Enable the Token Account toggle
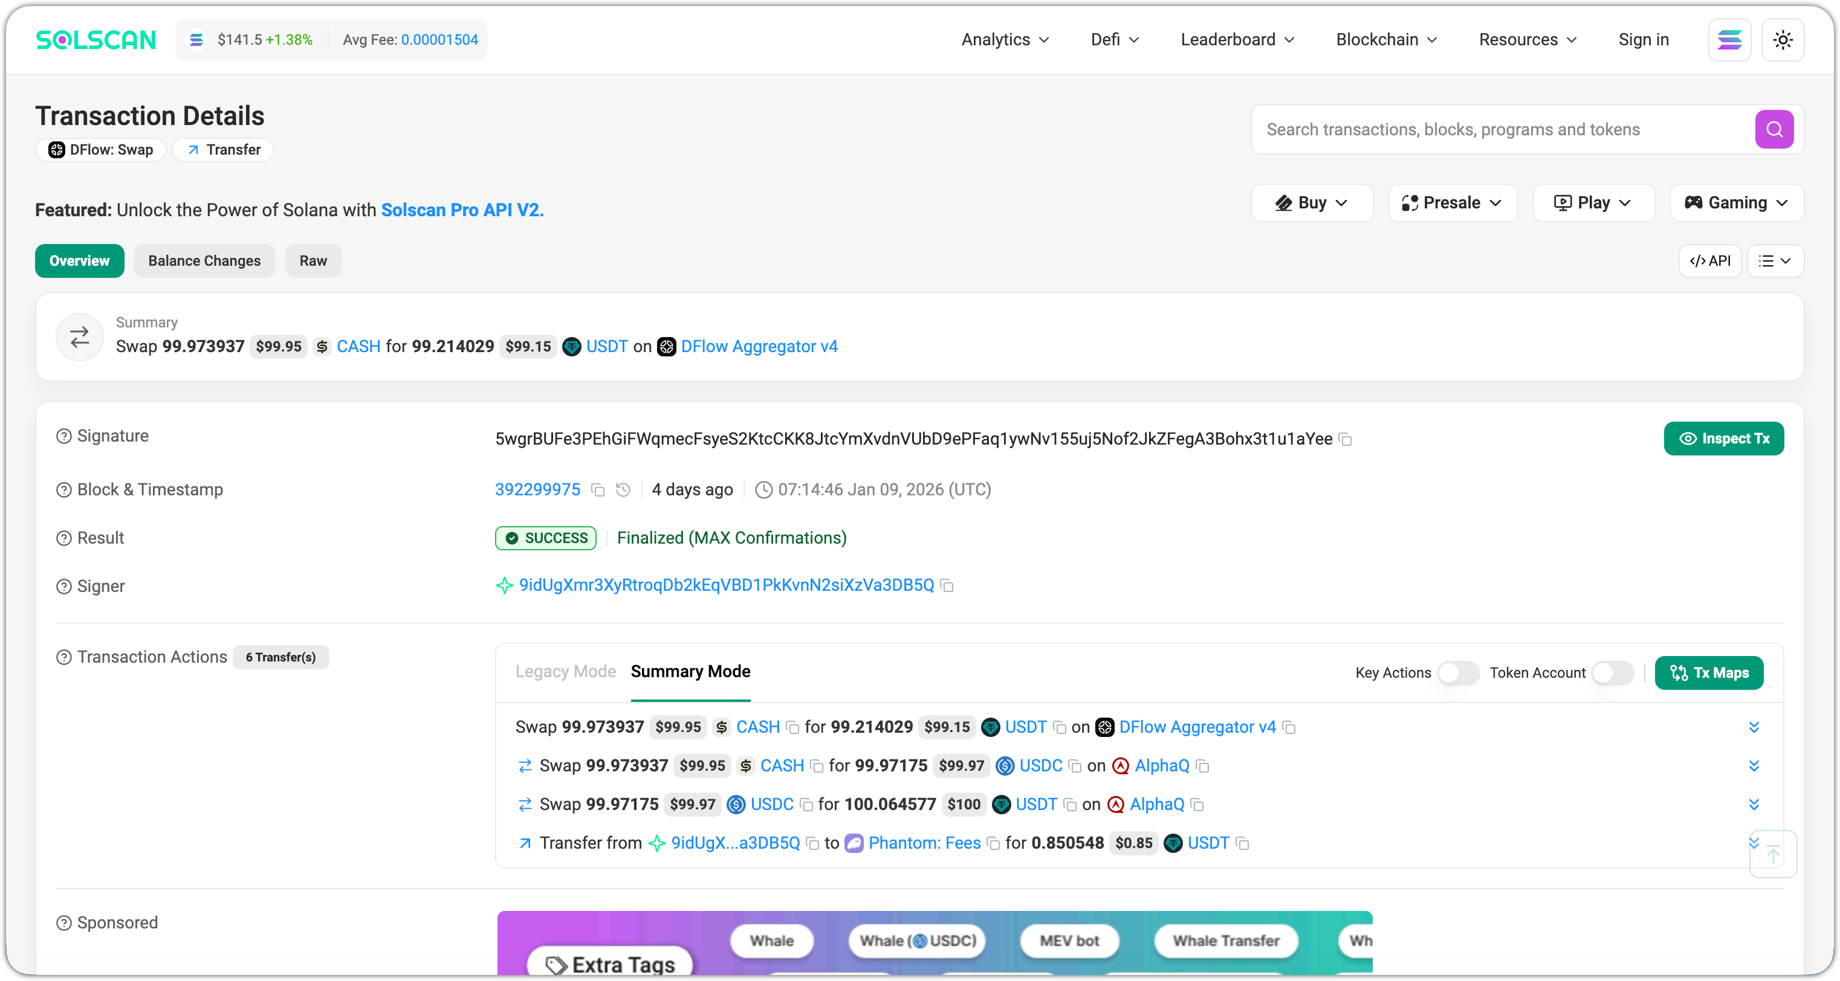This screenshot has height=981, width=1840. pyautogui.click(x=1612, y=672)
